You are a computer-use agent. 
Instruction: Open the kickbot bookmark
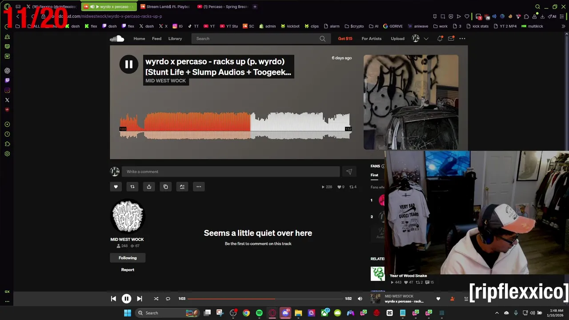(x=289, y=26)
